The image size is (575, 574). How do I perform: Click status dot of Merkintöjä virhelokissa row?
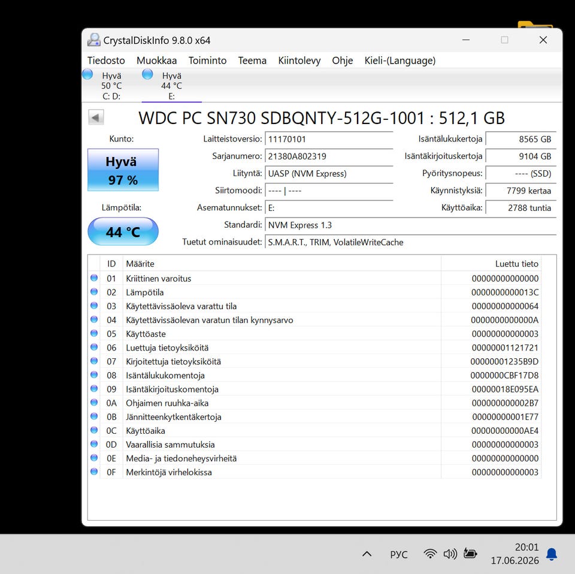coord(94,472)
